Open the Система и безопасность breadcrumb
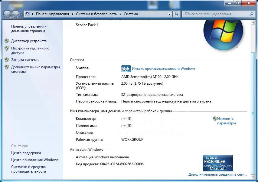Viewport: 258px width, 182px height. (x=96, y=14)
